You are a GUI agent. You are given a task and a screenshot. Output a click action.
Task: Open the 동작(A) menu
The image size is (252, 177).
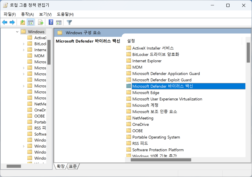[x=27, y=14]
